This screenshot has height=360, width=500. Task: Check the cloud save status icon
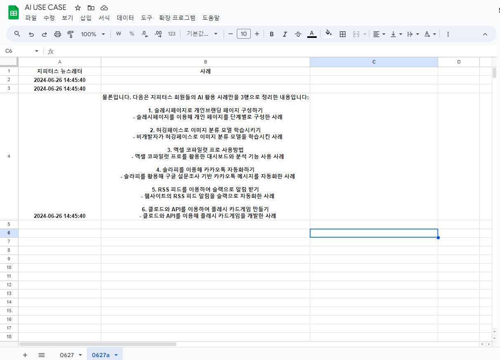pyautogui.click(x=104, y=8)
